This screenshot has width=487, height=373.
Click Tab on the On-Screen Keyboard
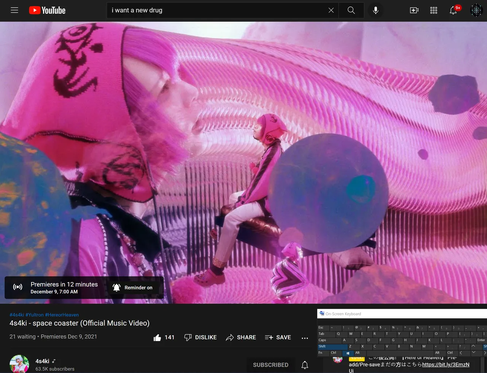(326, 335)
